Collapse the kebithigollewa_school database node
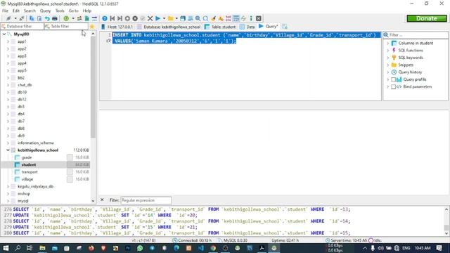This screenshot has width=450, height=253. coord(8,150)
